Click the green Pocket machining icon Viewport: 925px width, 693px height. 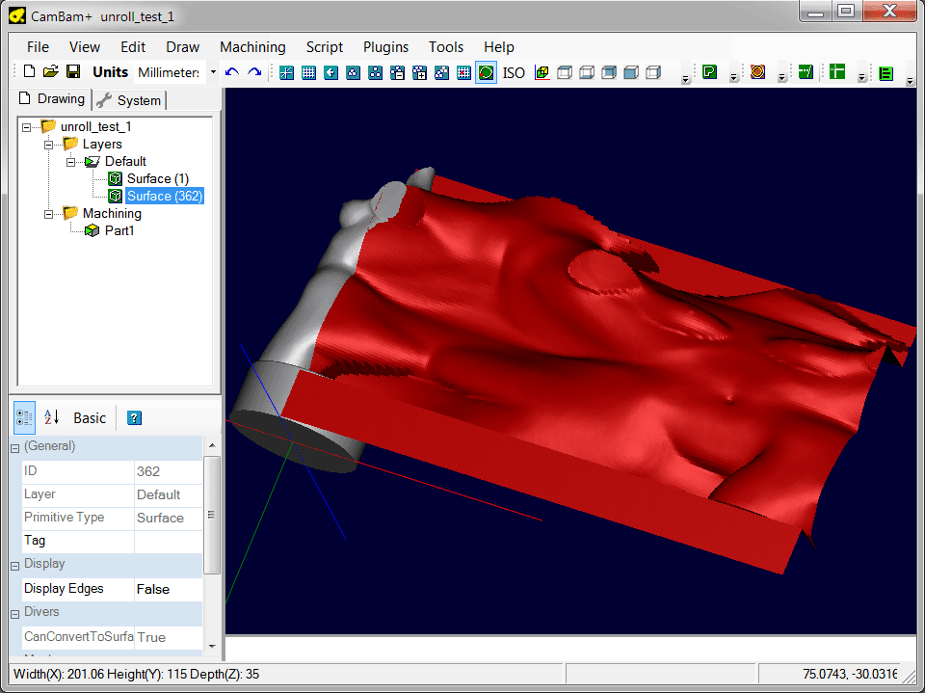[x=709, y=72]
